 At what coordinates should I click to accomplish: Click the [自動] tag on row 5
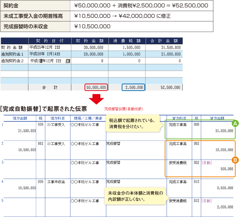pos(206,201)
